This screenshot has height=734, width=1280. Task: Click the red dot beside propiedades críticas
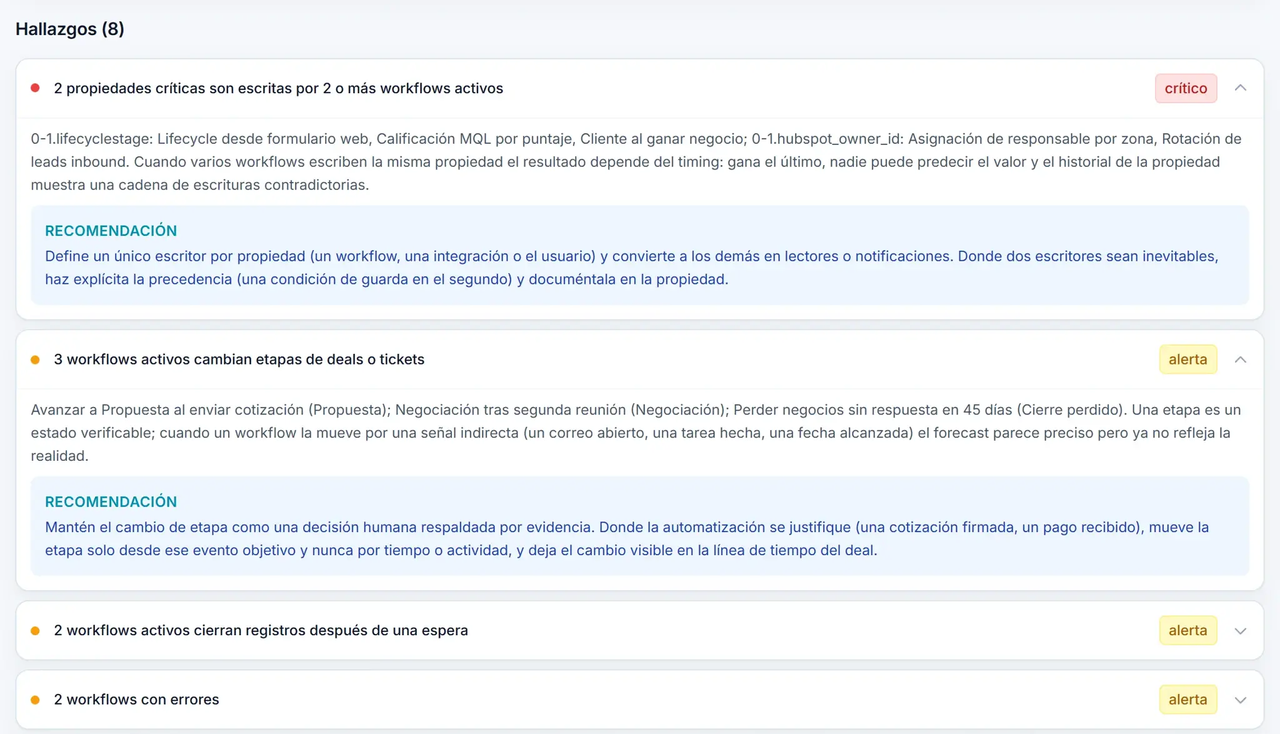[36, 88]
